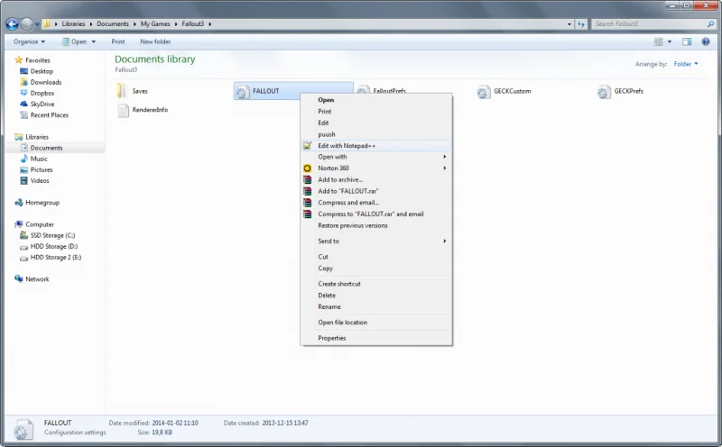Expand the view options dropdown arrow
The image size is (722, 447).
670,41
